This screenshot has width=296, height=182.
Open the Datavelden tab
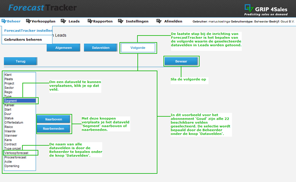pyautogui.click(x=100, y=47)
